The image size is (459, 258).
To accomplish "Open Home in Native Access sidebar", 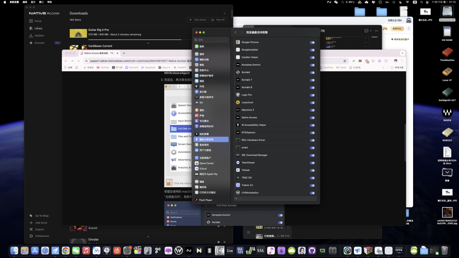I will point(38,21).
